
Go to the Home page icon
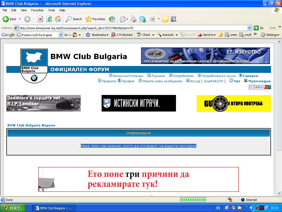[58, 19]
